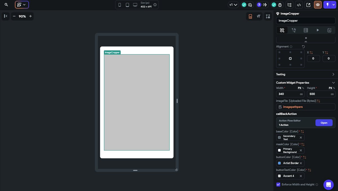Set the Y alignment from variable icon
The image size is (338, 191).
coord(327,52)
